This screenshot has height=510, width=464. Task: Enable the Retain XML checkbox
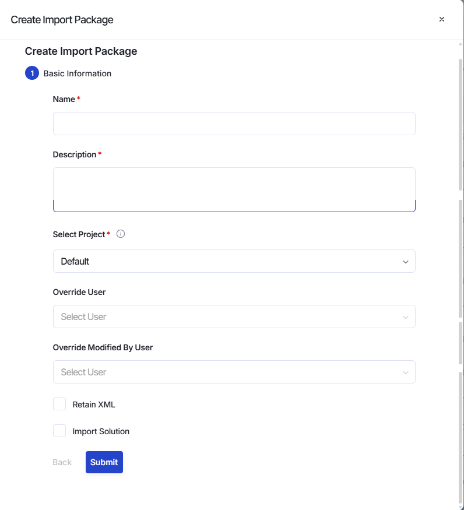coord(59,404)
